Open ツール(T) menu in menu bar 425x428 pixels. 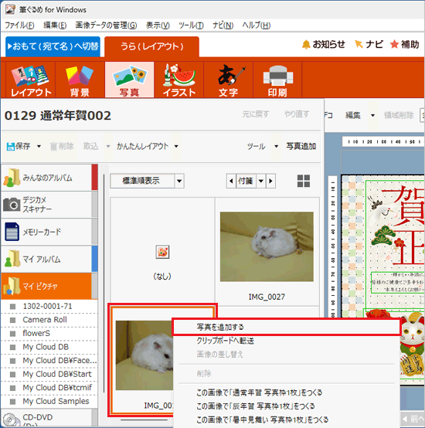tap(191, 25)
